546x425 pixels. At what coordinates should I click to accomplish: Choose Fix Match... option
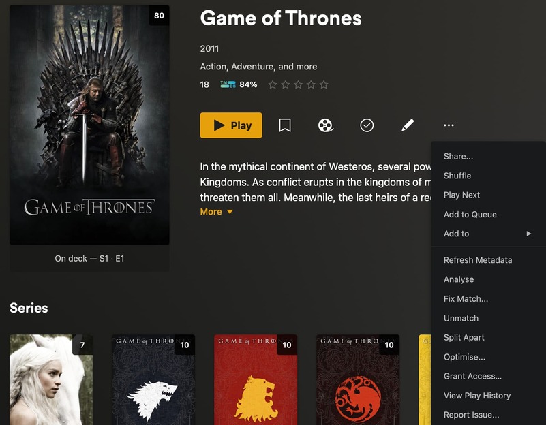pos(488,299)
